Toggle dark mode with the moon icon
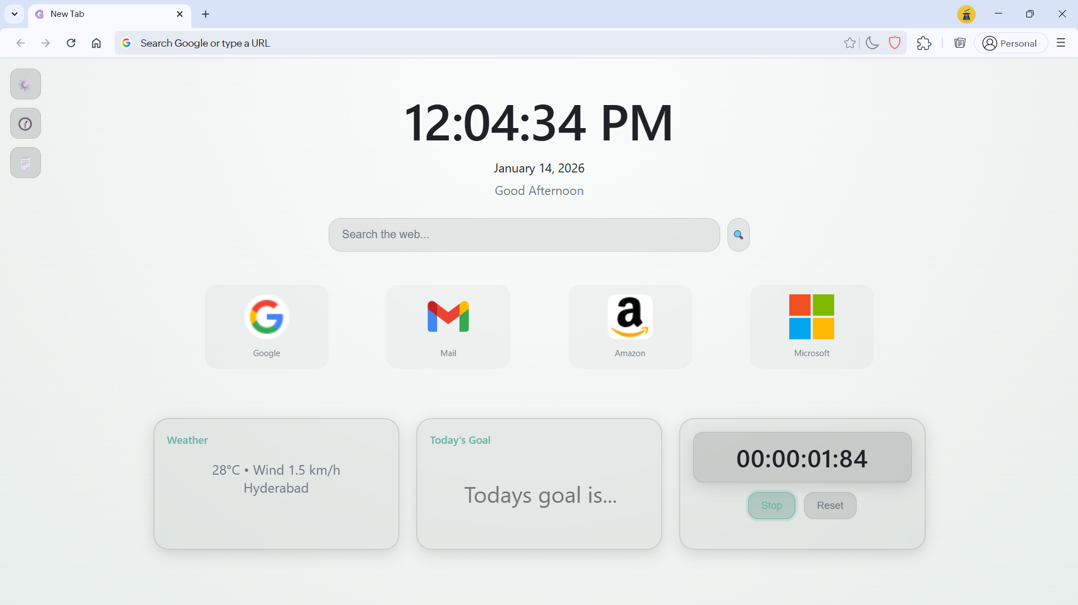1078x605 pixels. 872,43
